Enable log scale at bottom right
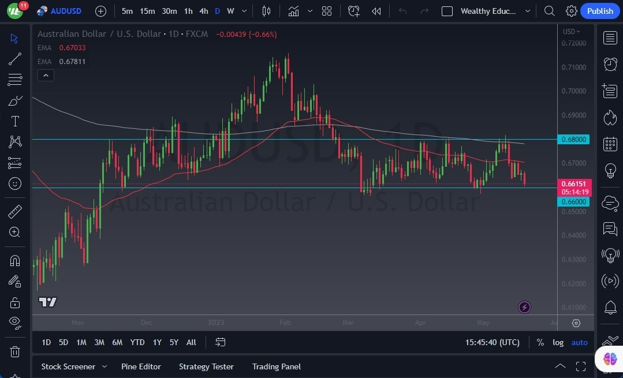The height and width of the screenshot is (378, 623). pos(558,342)
